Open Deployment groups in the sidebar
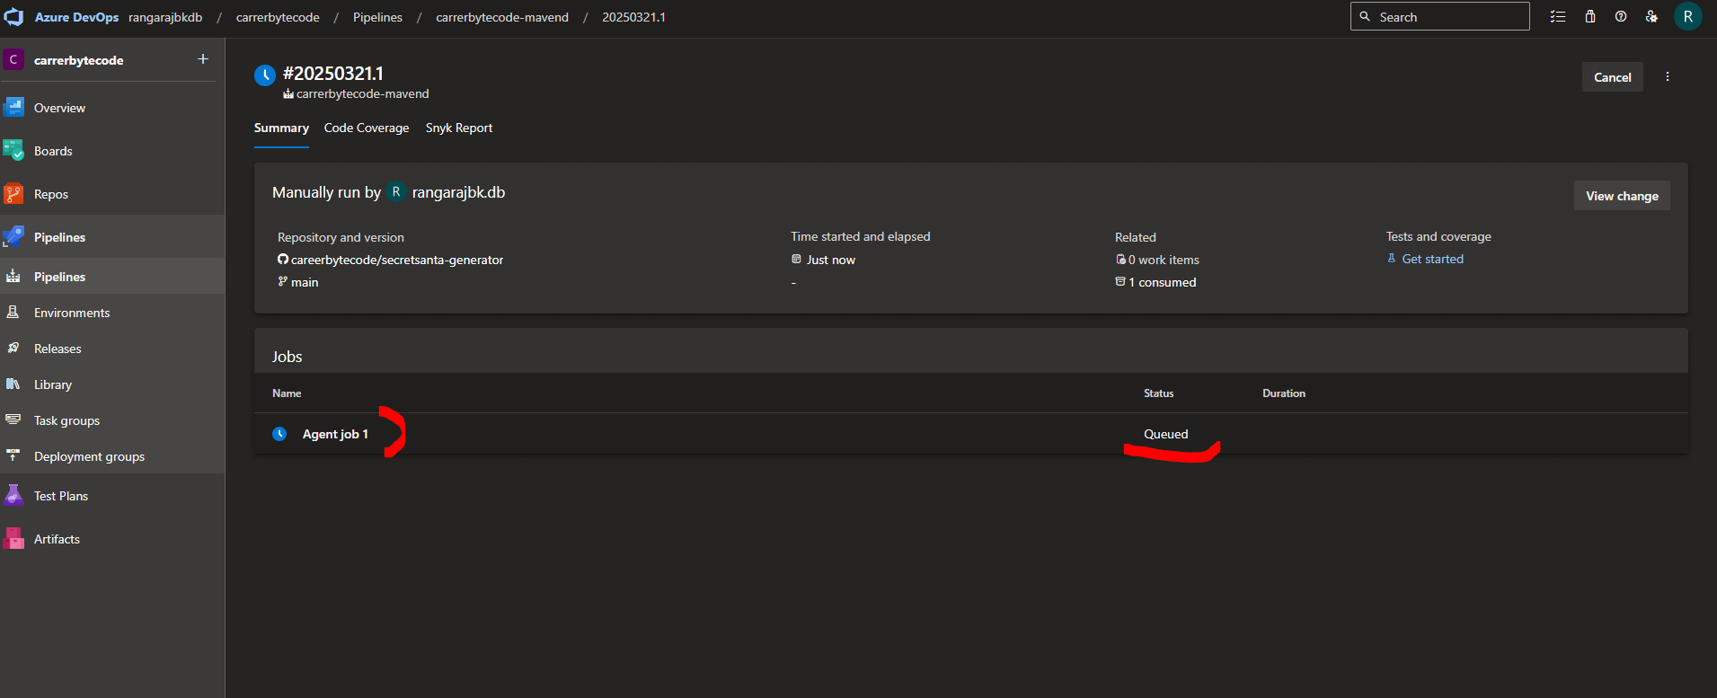Screen dimensions: 1717x698 (x=112, y=456)
